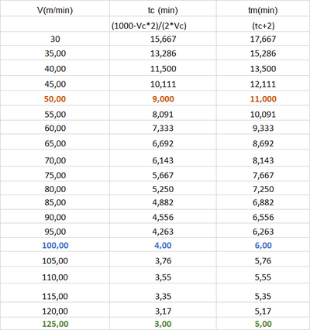Screen dimensions: 310x330
Task: Select the orange 9,000 cell
Action: point(163,98)
